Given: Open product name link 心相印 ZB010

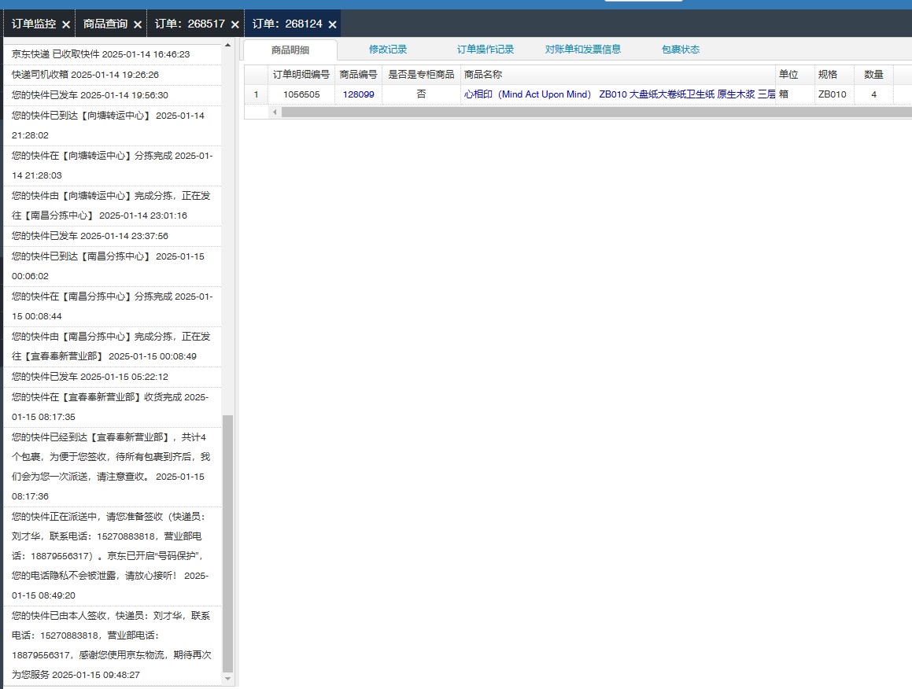Looking at the screenshot, I should coord(619,94).
